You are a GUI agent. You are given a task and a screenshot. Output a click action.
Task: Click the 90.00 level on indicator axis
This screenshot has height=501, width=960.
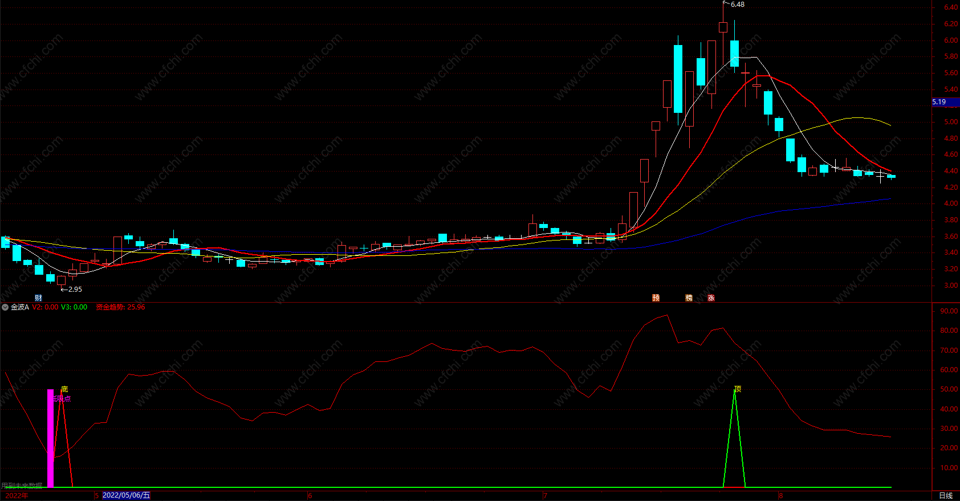pos(949,311)
